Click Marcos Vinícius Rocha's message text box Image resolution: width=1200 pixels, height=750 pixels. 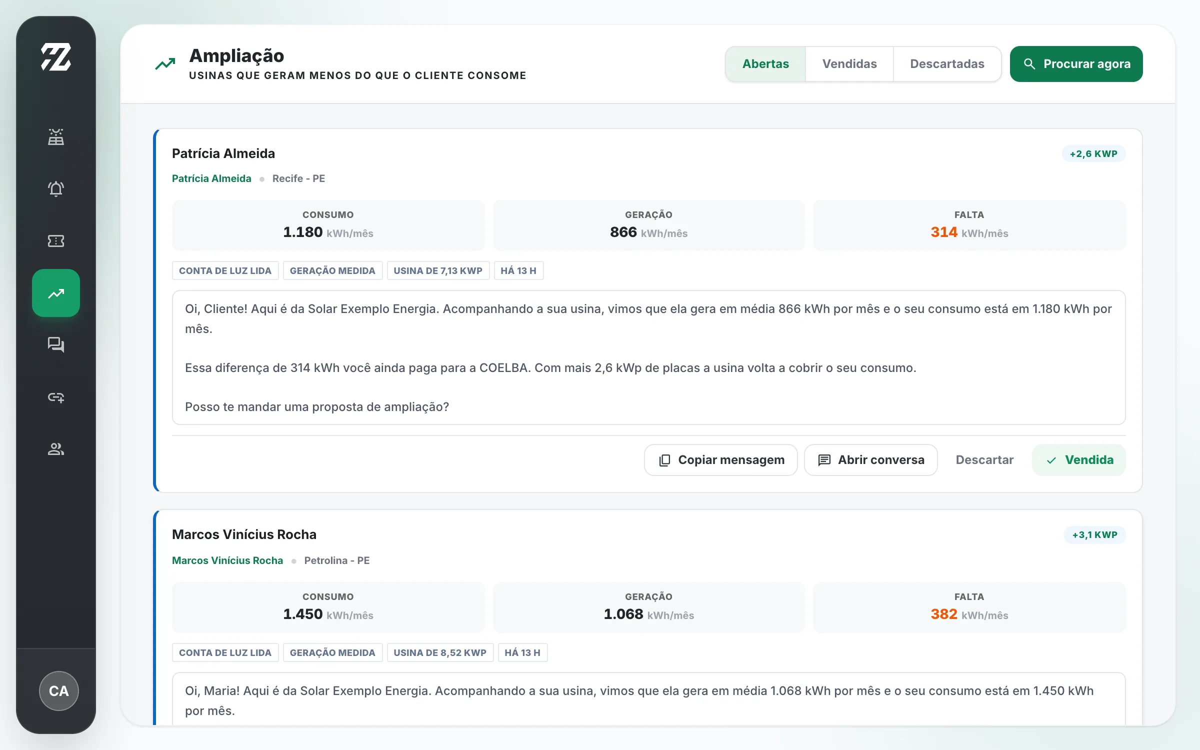click(648, 699)
